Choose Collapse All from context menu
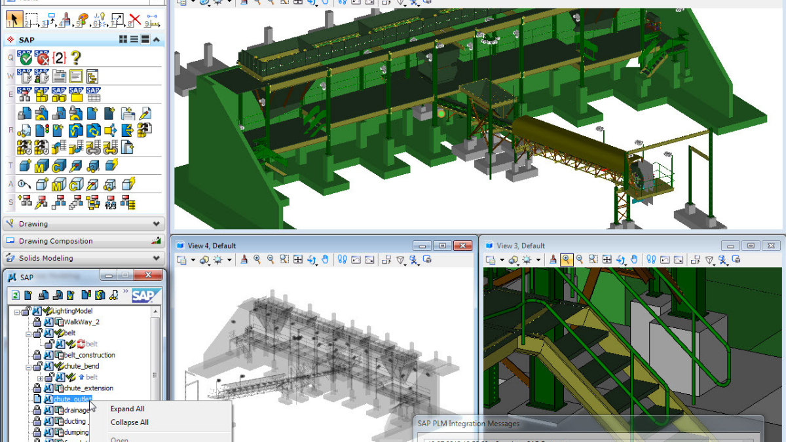Image resolution: width=786 pixels, height=442 pixels. (129, 422)
